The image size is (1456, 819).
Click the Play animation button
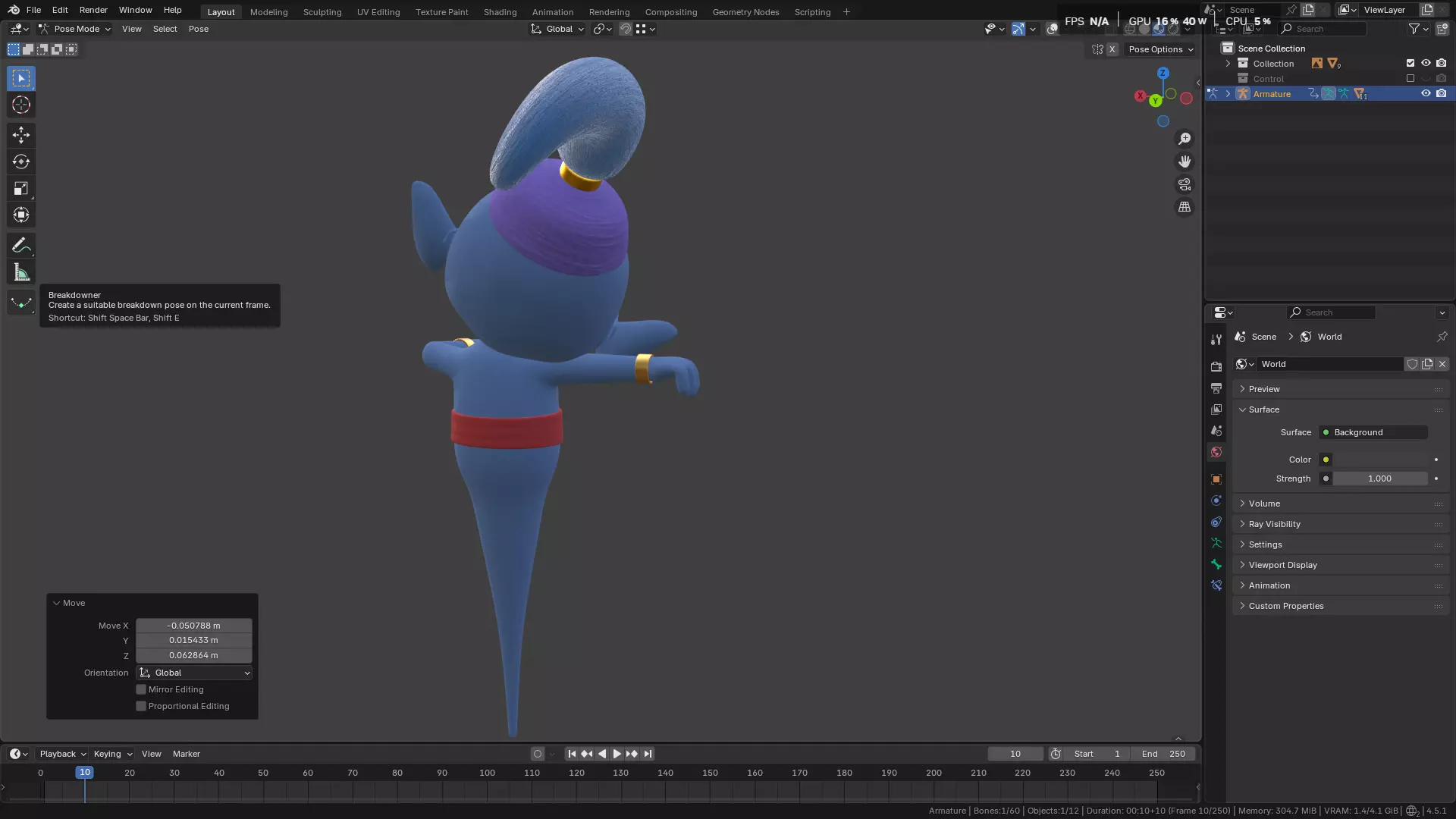click(x=617, y=754)
